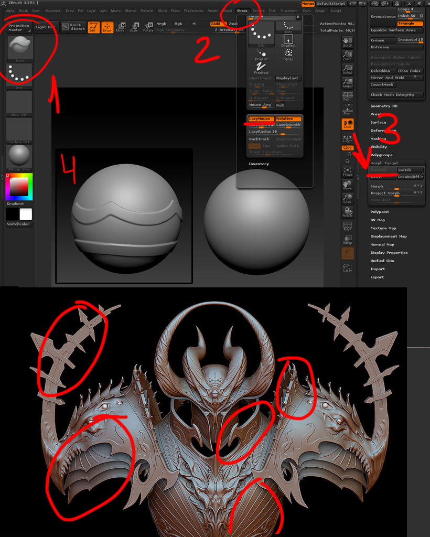Toggle LazyMouse on or off
The height and width of the screenshot is (537, 430).
[x=261, y=119]
